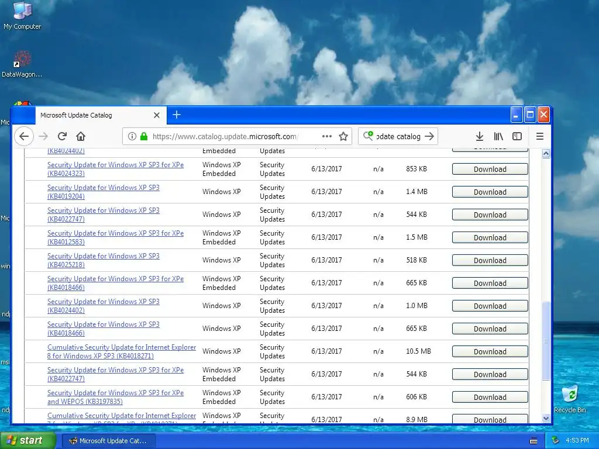Download the 1.4 MB KB4019204 update
The width and height of the screenshot is (599, 449).
pos(490,192)
